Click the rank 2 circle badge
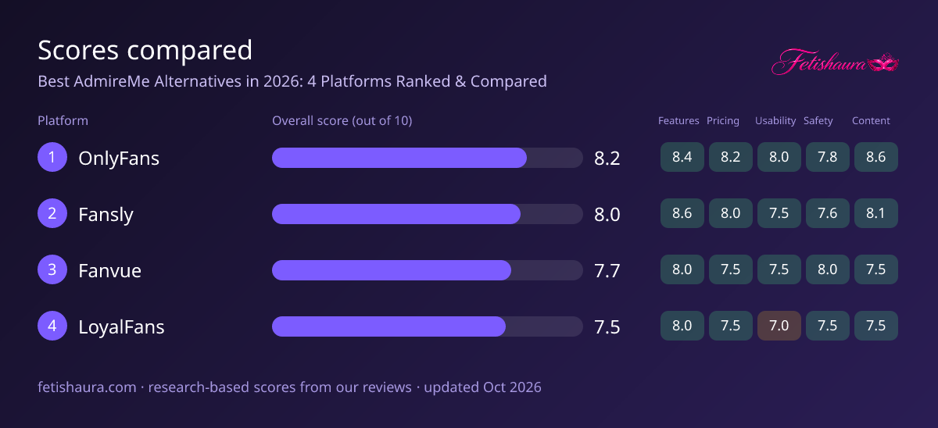This screenshot has width=938, height=428. pyautogui.click(x=52, y=214)
